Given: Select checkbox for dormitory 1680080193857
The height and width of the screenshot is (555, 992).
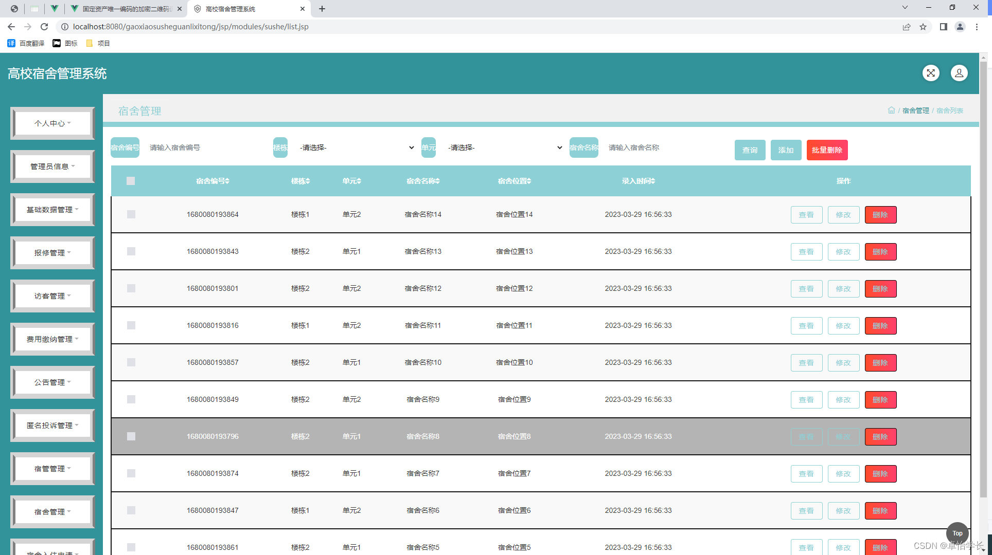Looking at the screenshot, I should [131, 362].
